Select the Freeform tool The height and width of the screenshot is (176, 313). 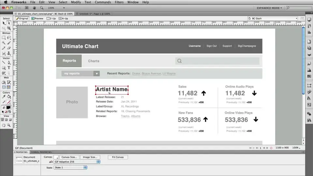(x=4, y=73)
